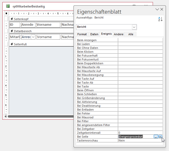Click the Beim Doppelklicken property field

(x=140, y=63)
